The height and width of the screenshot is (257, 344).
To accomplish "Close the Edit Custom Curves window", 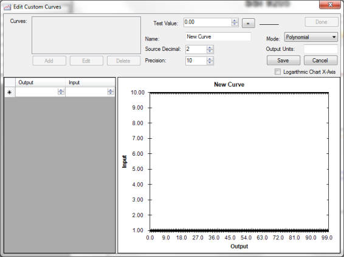I will (x=330, y=5).
